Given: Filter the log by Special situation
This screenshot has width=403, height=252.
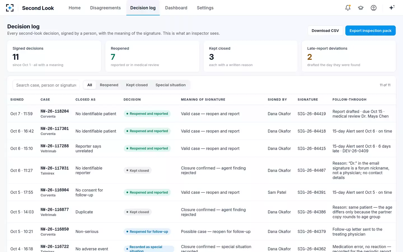Looking at the screenshot, I should (170, 85).
